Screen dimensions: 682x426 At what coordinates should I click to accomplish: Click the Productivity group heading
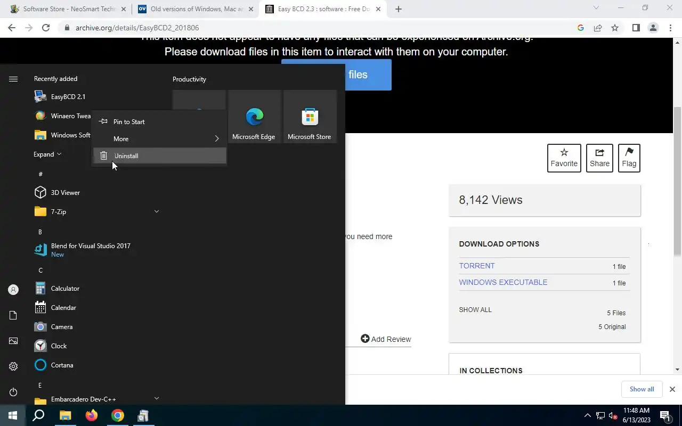coord(189,79)
